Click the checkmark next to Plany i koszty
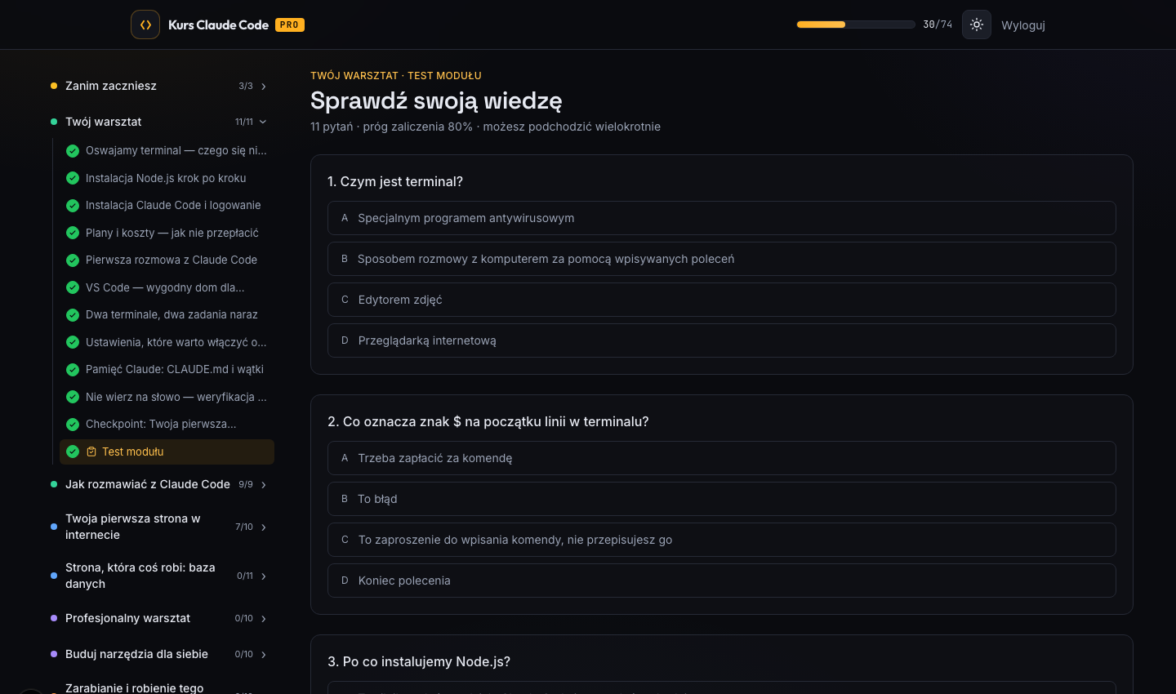The height and width of the screenshot is (694, 1176). point(73,233)
